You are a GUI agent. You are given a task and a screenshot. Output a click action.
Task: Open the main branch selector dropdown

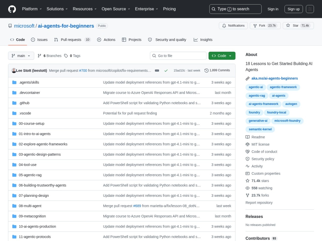click(21, 56)
